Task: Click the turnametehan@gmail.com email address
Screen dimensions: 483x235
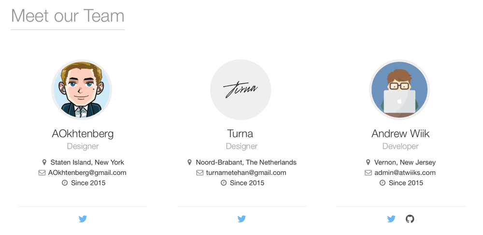Action: 246,173
